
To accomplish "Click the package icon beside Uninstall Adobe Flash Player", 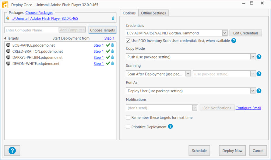I will [8, 18].
